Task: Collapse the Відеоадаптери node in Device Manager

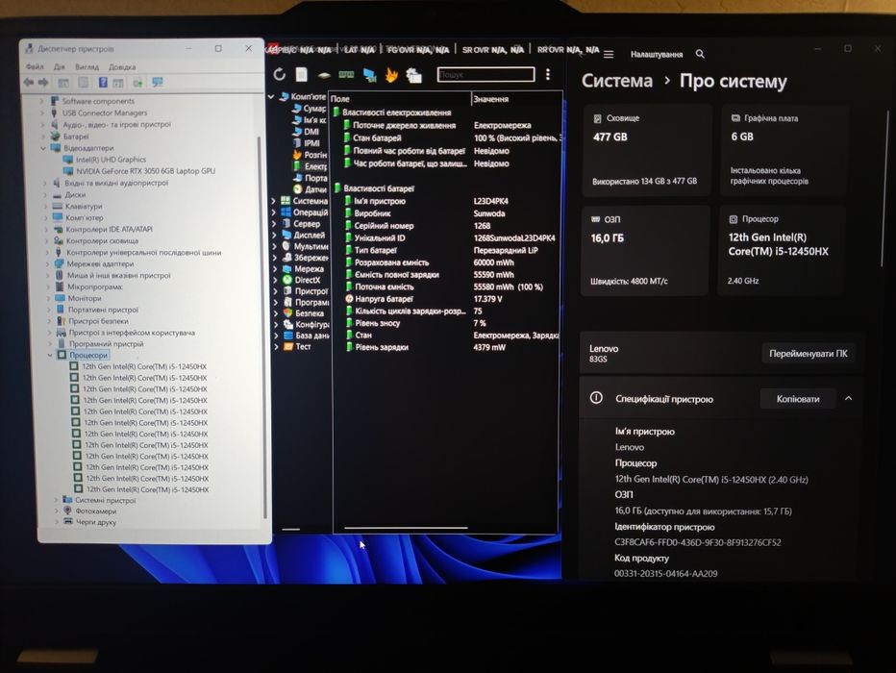Action: 43,148
